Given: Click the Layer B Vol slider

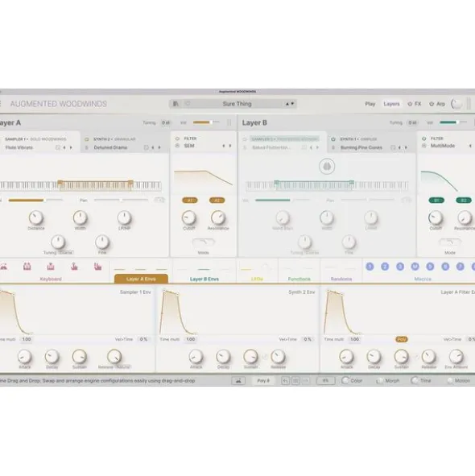Looking at the screenshot, I should [453, 122].
